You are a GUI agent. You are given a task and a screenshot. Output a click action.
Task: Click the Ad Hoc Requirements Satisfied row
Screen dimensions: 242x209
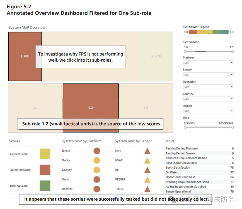[x=200, y=187]
